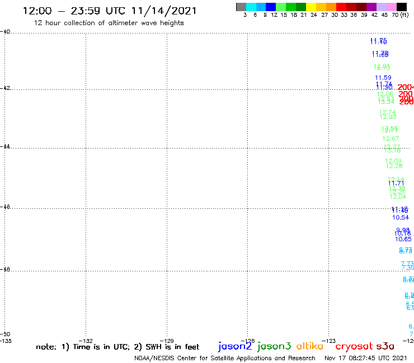
Task: Click the -46 latitude axis label
Action: (5, 207)
